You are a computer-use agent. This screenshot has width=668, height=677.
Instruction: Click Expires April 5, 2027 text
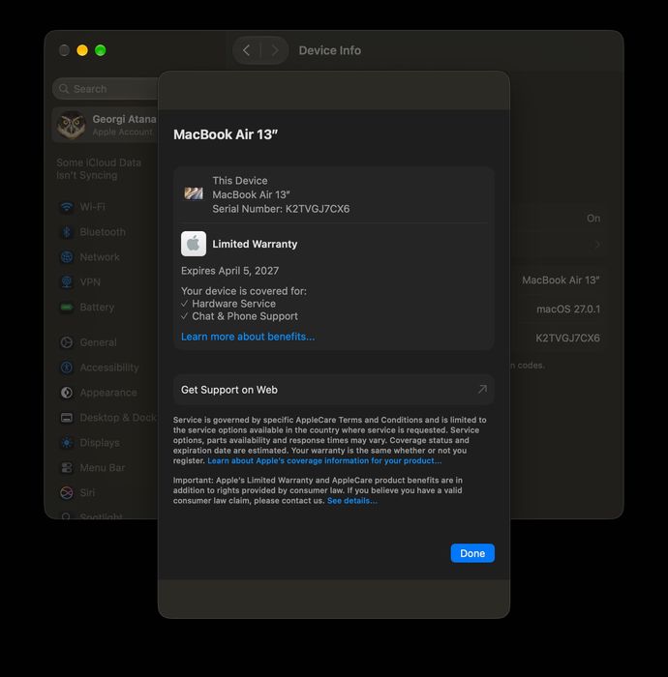(x=229, y=271)
